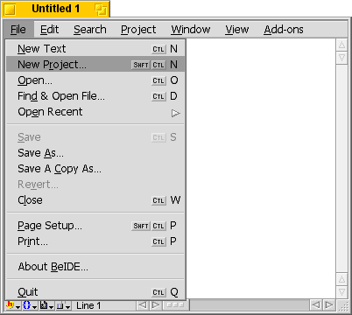352x315 pixels.
Task: Click the vertical scrollbar bottom down arrow
Action: [x=341, y=292]
